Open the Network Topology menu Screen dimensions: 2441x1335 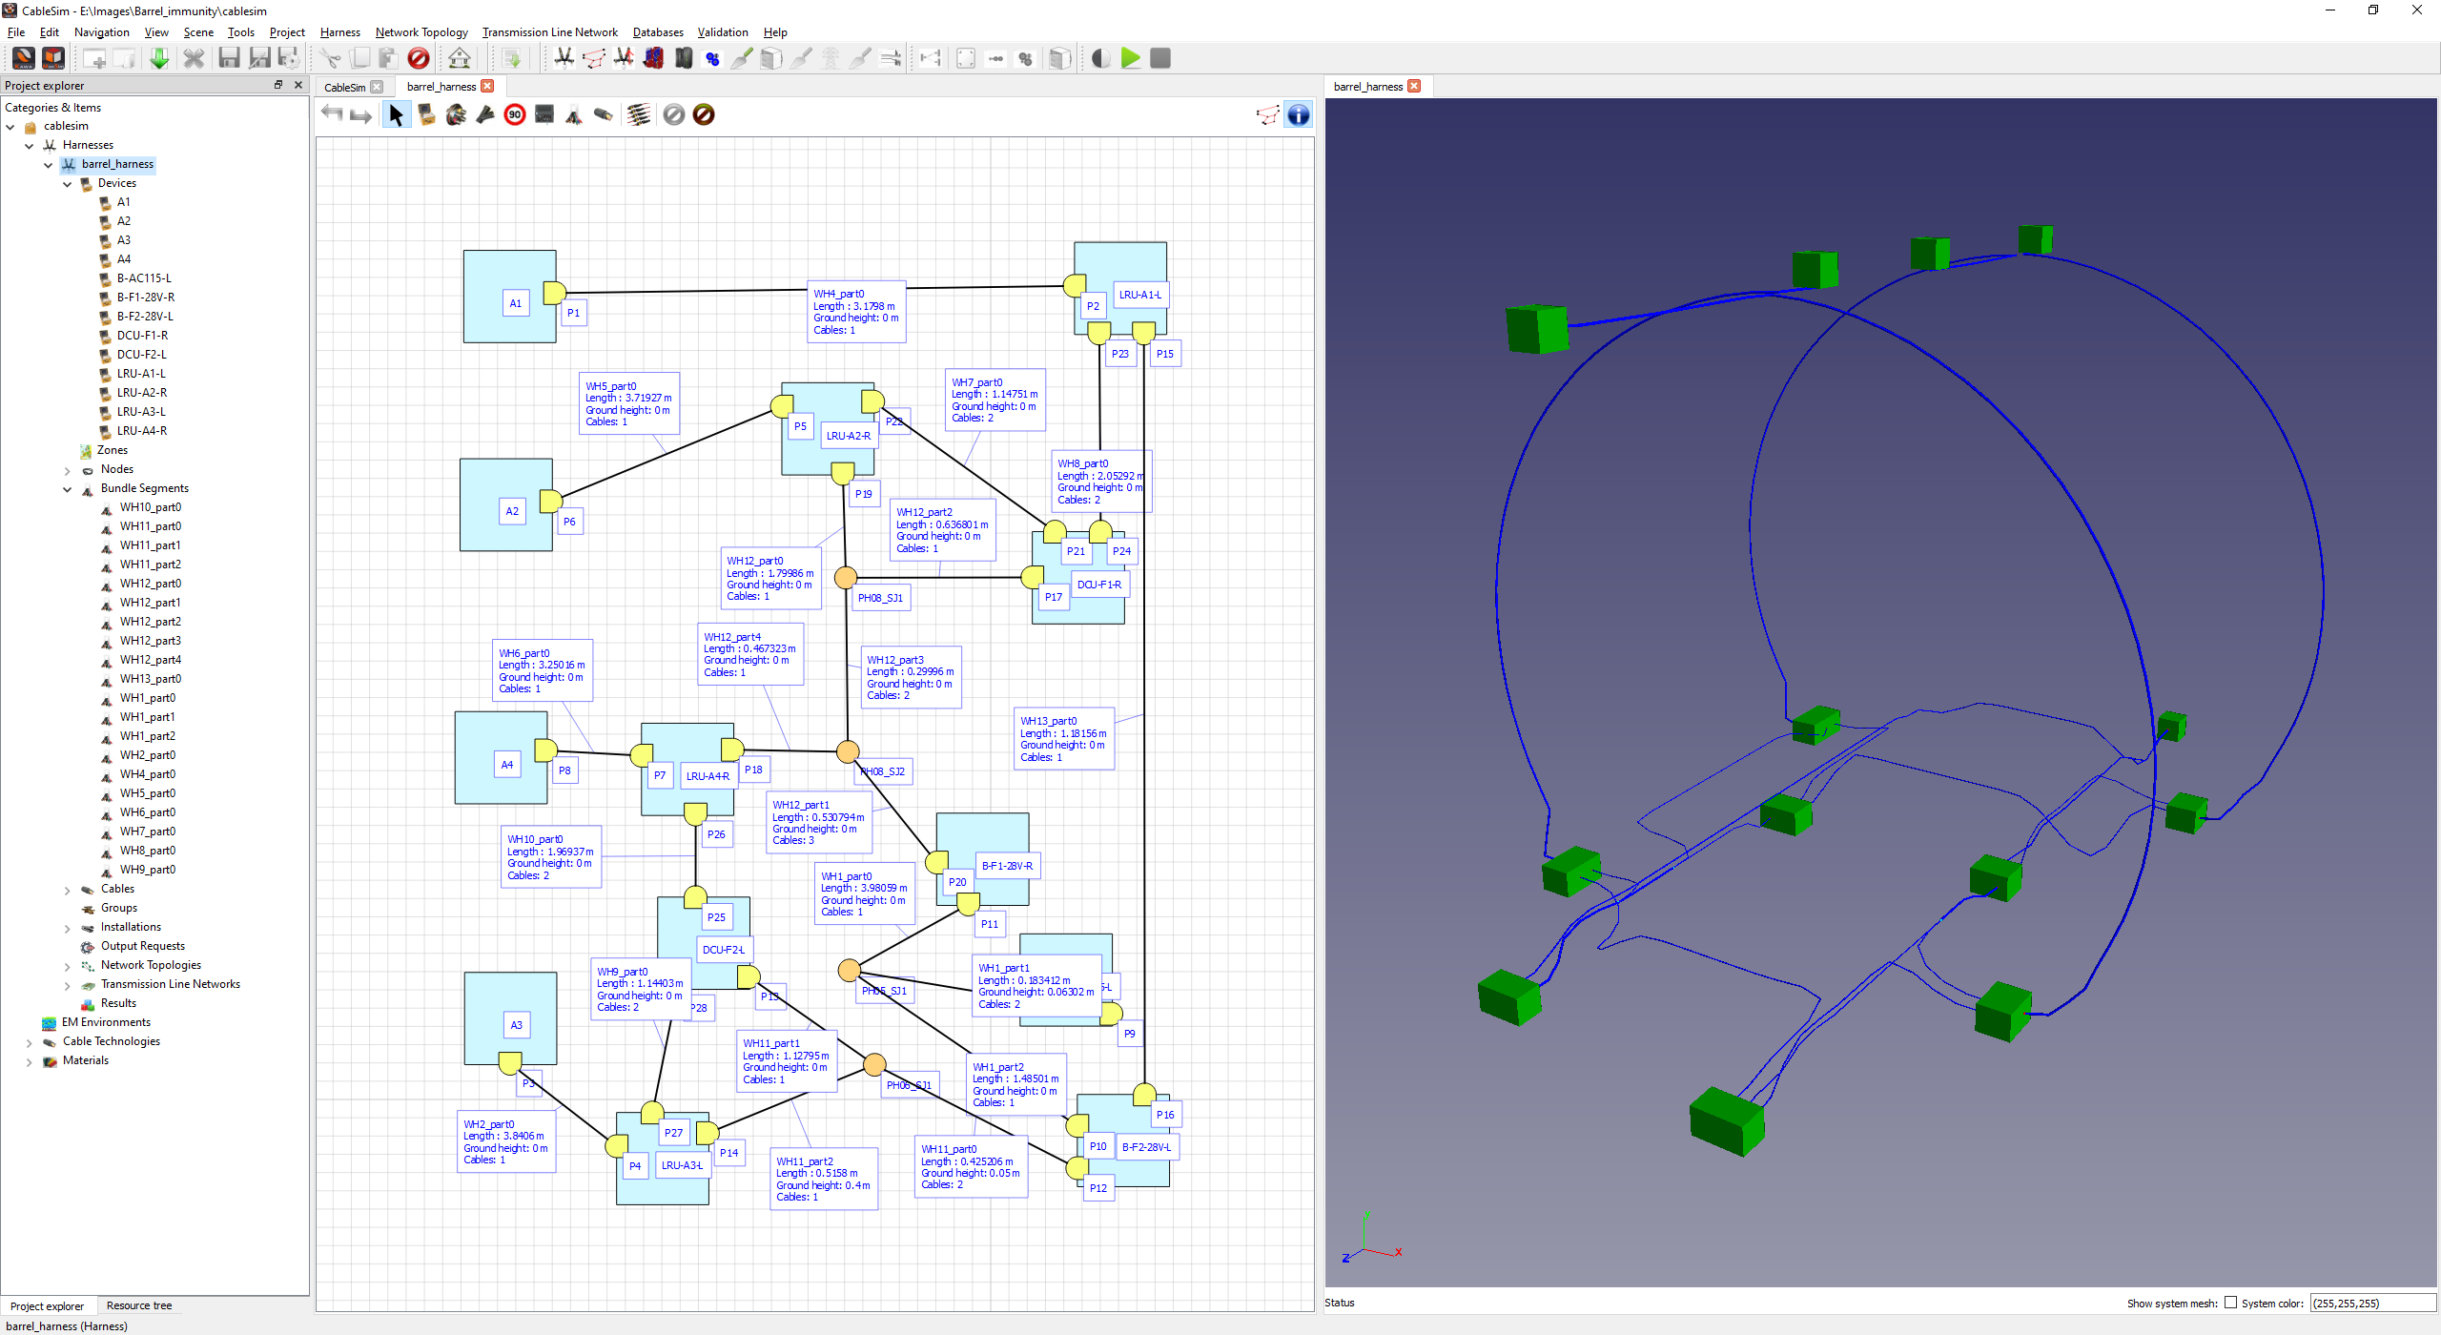(x=421, y=32)
